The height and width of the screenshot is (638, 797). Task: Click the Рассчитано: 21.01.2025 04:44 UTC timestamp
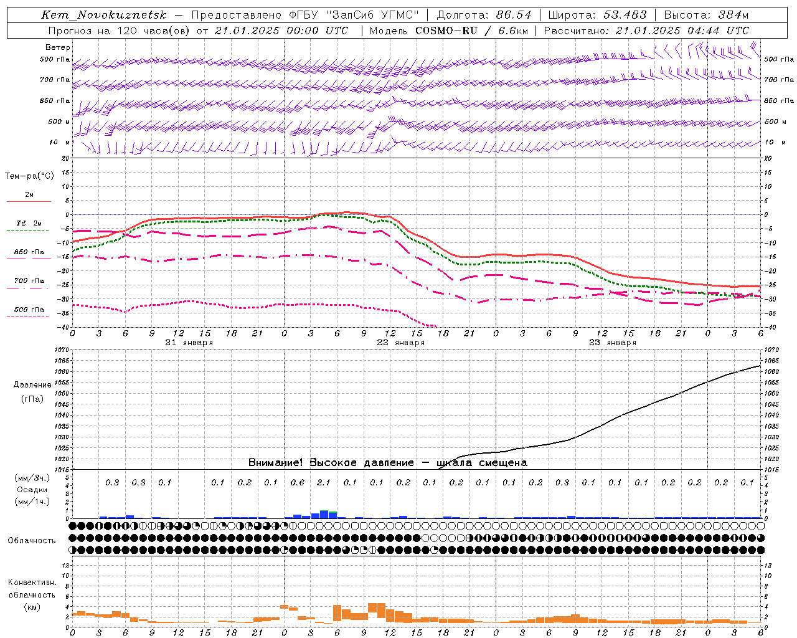pyautogui.click(x=646, y=31)
